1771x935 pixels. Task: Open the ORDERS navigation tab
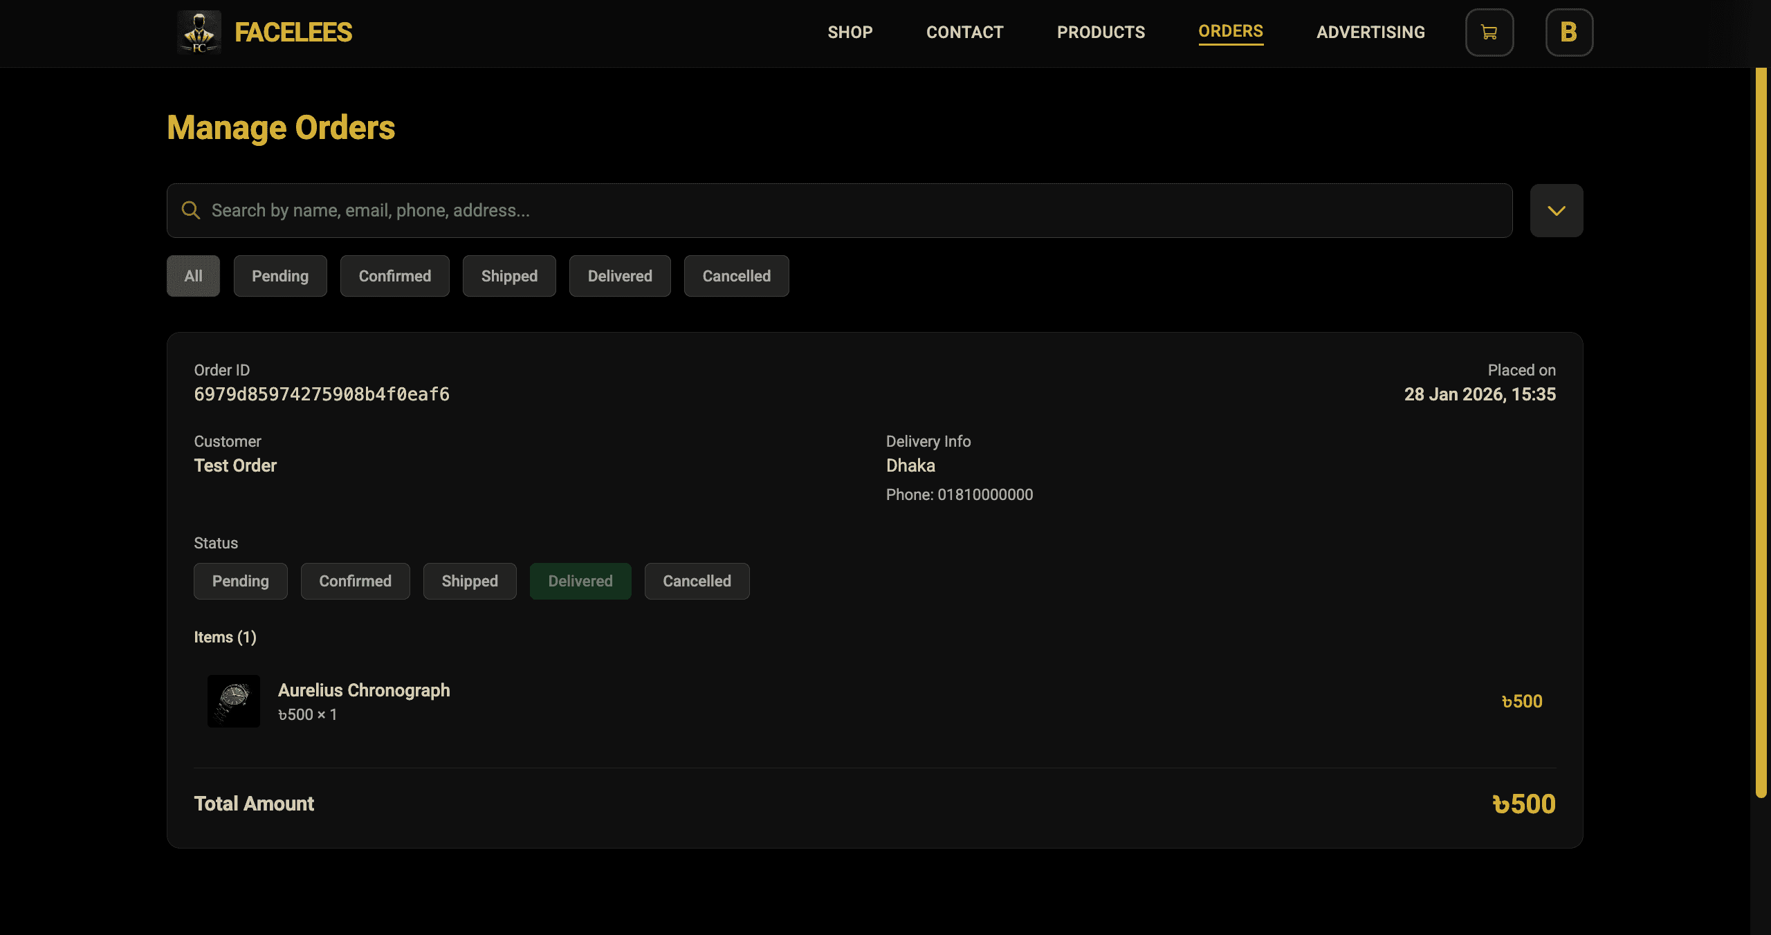point(1231,32)
